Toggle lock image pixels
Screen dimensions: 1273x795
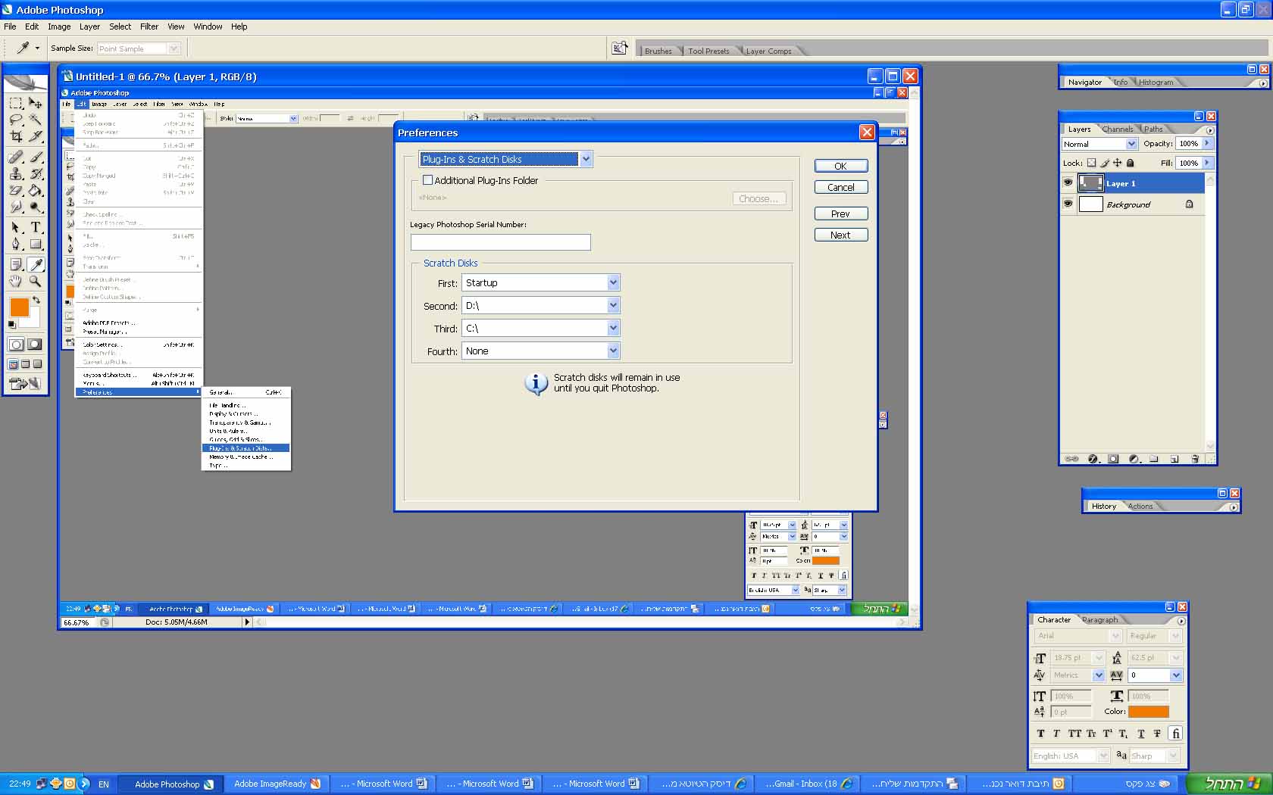1105,163
